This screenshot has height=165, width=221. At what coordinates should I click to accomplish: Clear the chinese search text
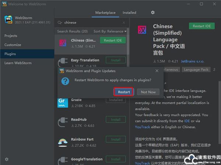click(124, 23)
